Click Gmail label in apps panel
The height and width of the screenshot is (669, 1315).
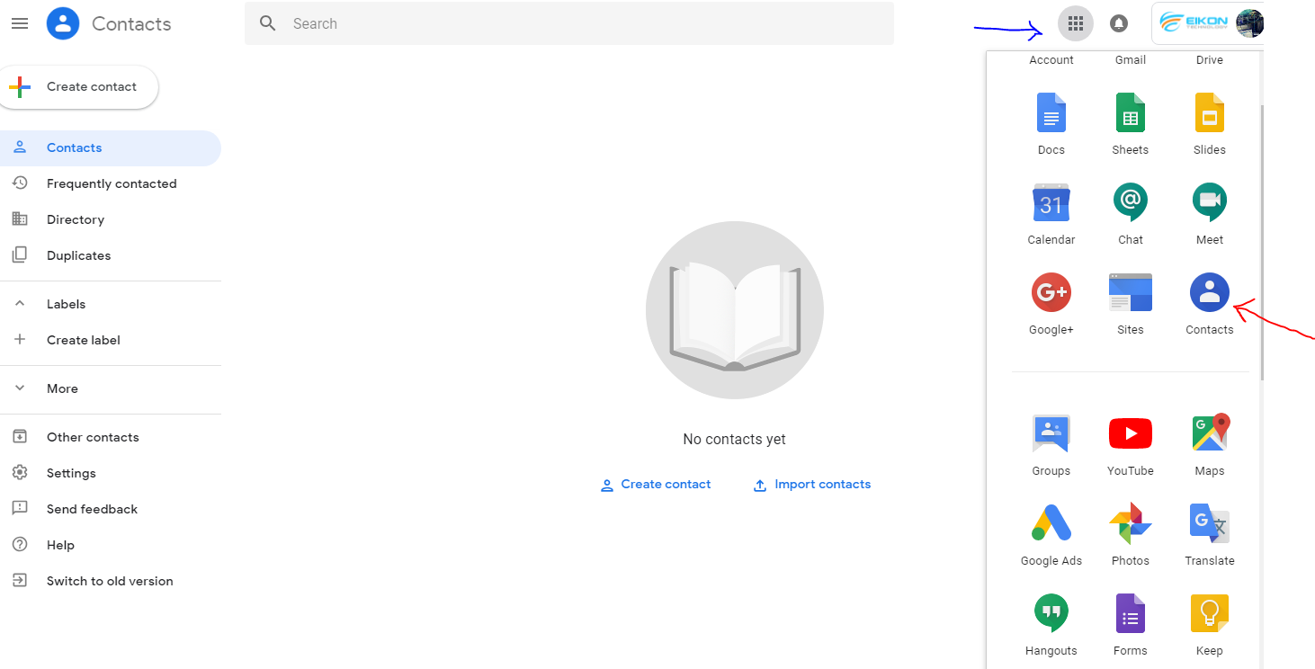[1130, 60]
